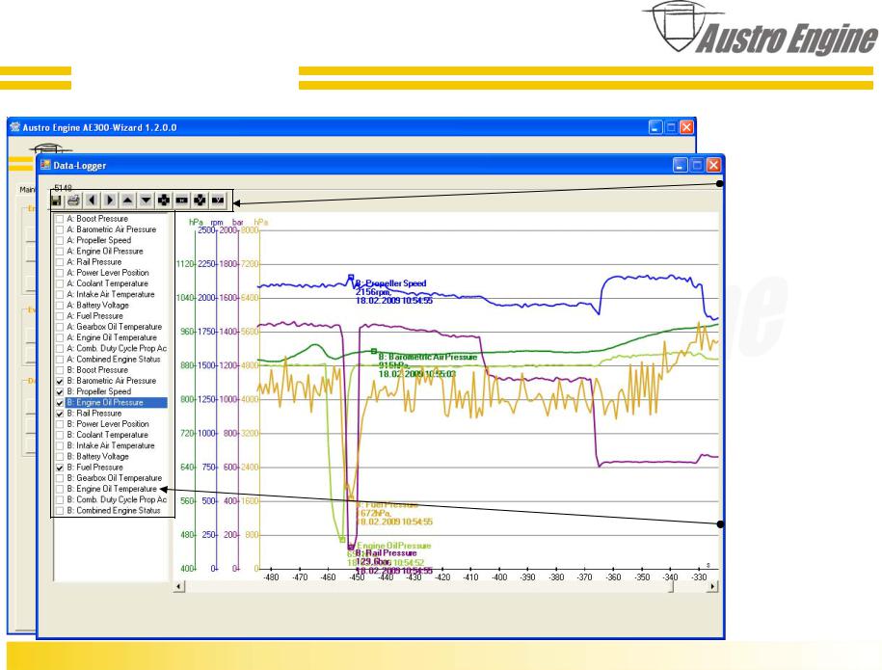Toggle B: Comb. Duty Cycle Prop Ac checkbox
The height and width of the screenshot is (670, 882).
click(x=60, y=499)
